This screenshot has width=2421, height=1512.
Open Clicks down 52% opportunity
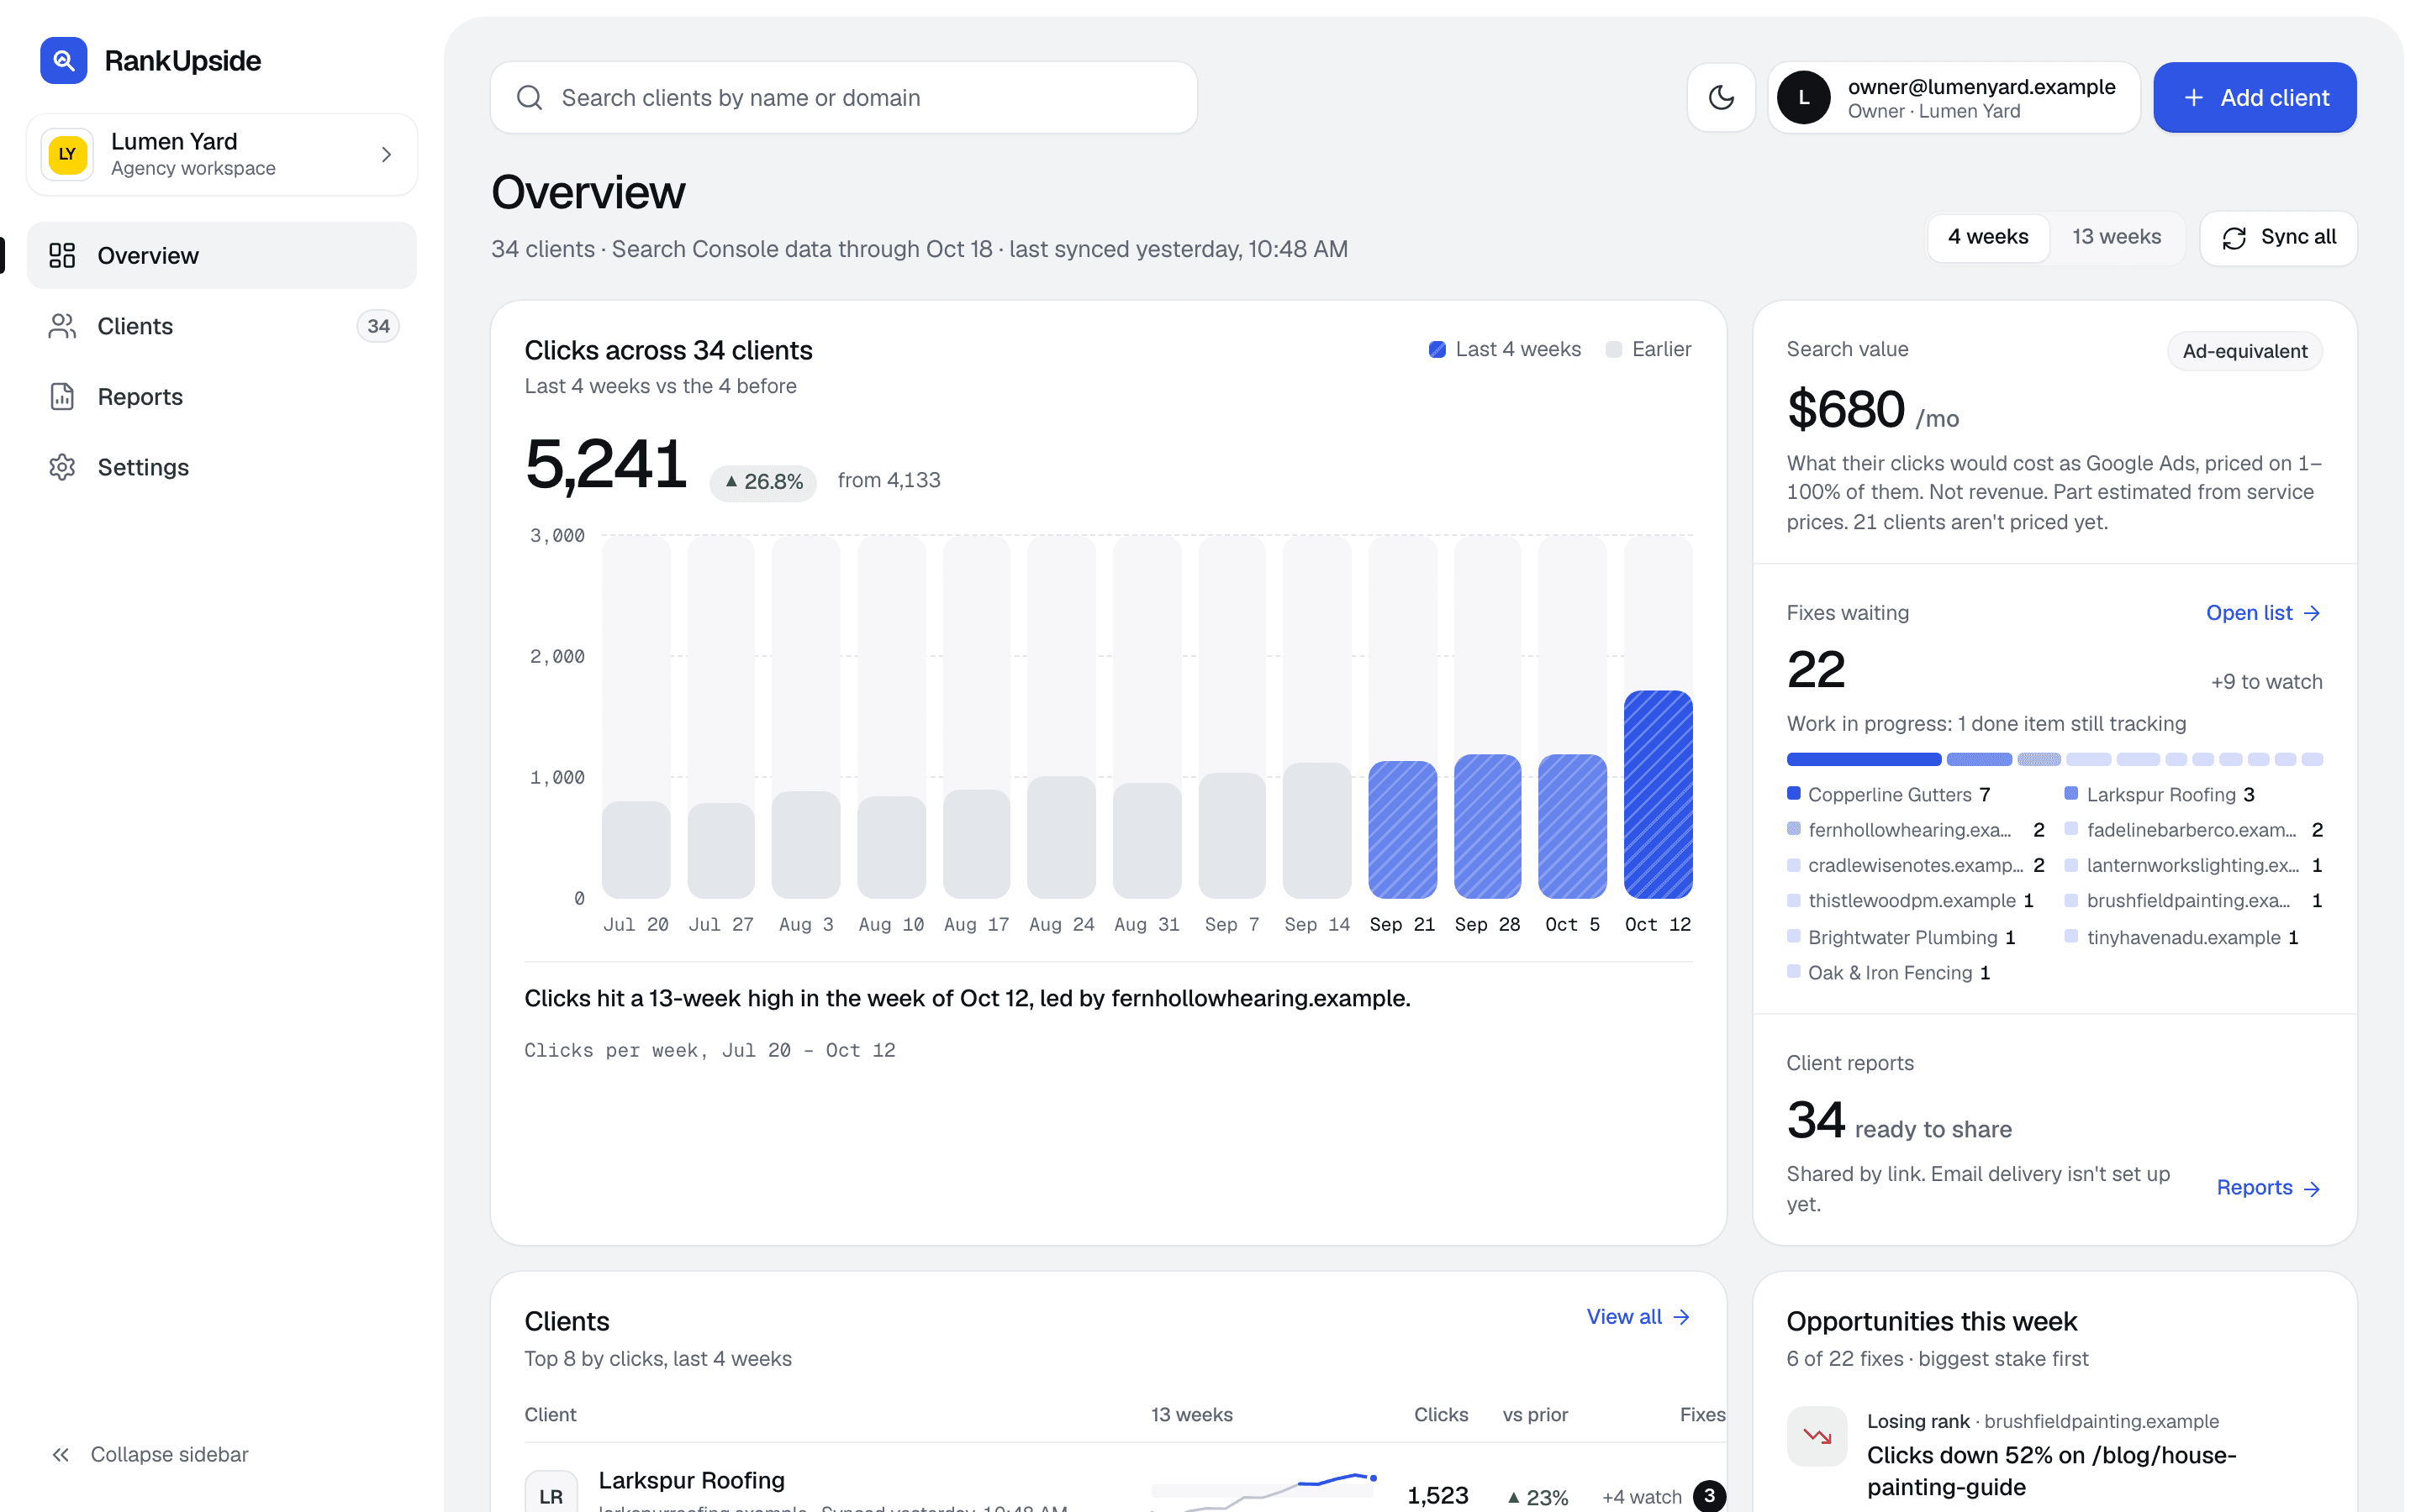coord(2052,1470)
